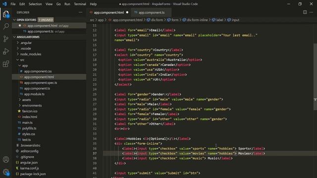
Task: Open app.component.css file
Action: [x=38, y=71]
